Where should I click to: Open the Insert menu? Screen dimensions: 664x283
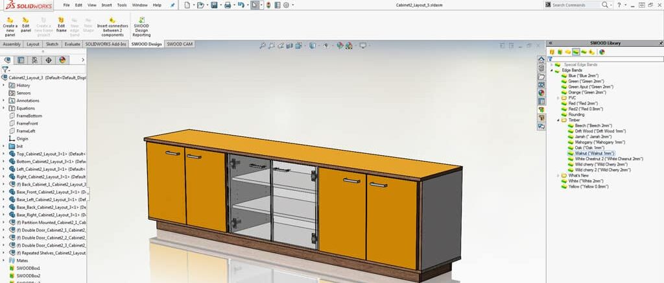107,5
